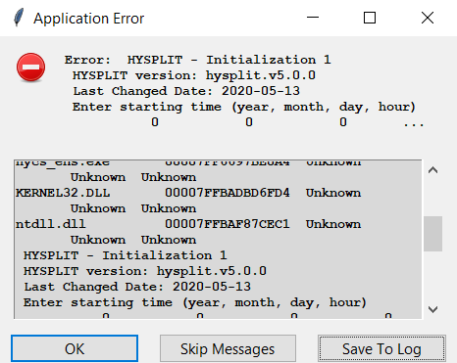Viewport: 457px width, 363px height.
Task: Click address 00007FFBADBD6FD4 in the log
Action: [x=228, y=193]
